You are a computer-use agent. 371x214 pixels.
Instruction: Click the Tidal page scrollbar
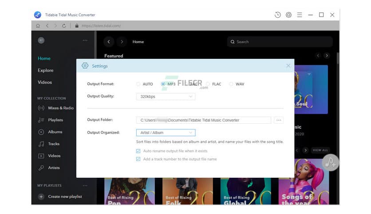tap(338, 58)
